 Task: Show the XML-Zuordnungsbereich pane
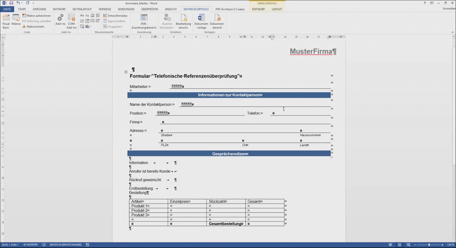(x=144, y=21)
